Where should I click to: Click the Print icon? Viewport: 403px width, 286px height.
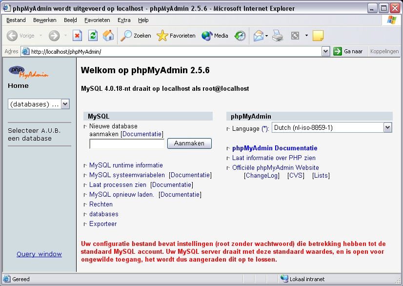point(278,36)
